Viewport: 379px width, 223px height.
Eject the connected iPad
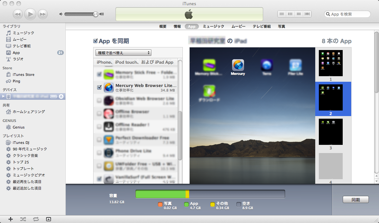(61, 96)
